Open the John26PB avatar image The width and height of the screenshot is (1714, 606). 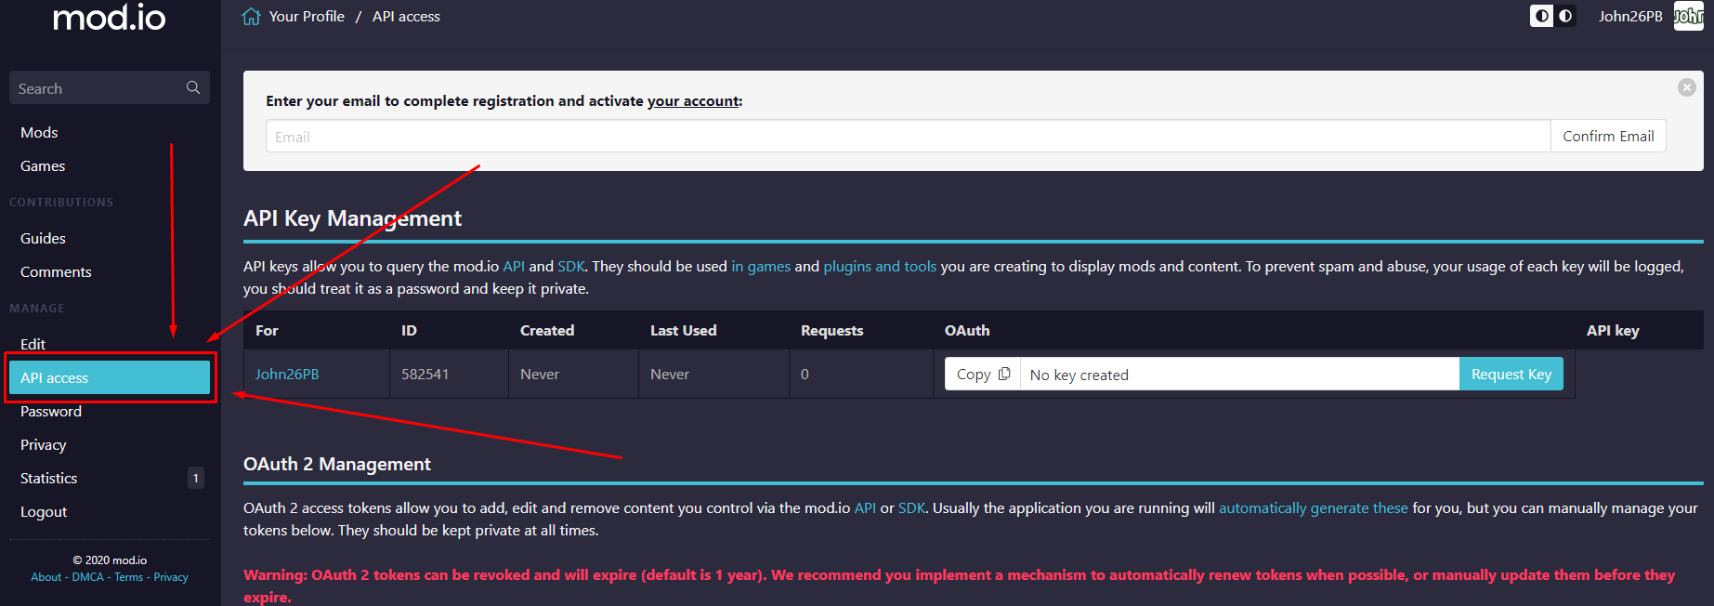tap(1688, 16)
